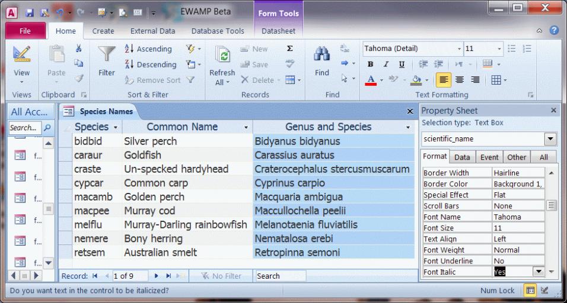The width and height of the screenshot is (567, 303).
Task: Click decrease indent icon
Action: [423, 64]
